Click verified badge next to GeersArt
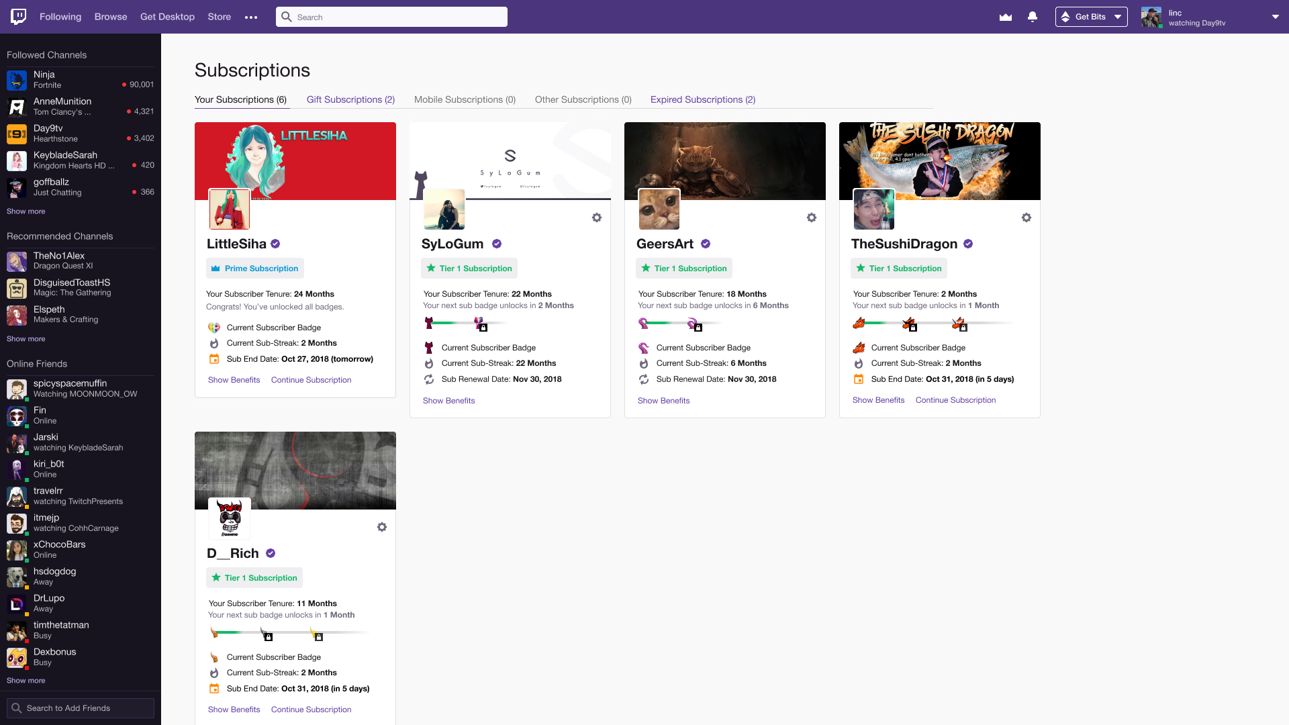This screenshot has height=725, width=1289. (x=706, y=244)
